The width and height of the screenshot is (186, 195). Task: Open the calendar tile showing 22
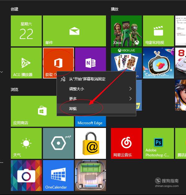pyautogui.click(x=26, y=31)
